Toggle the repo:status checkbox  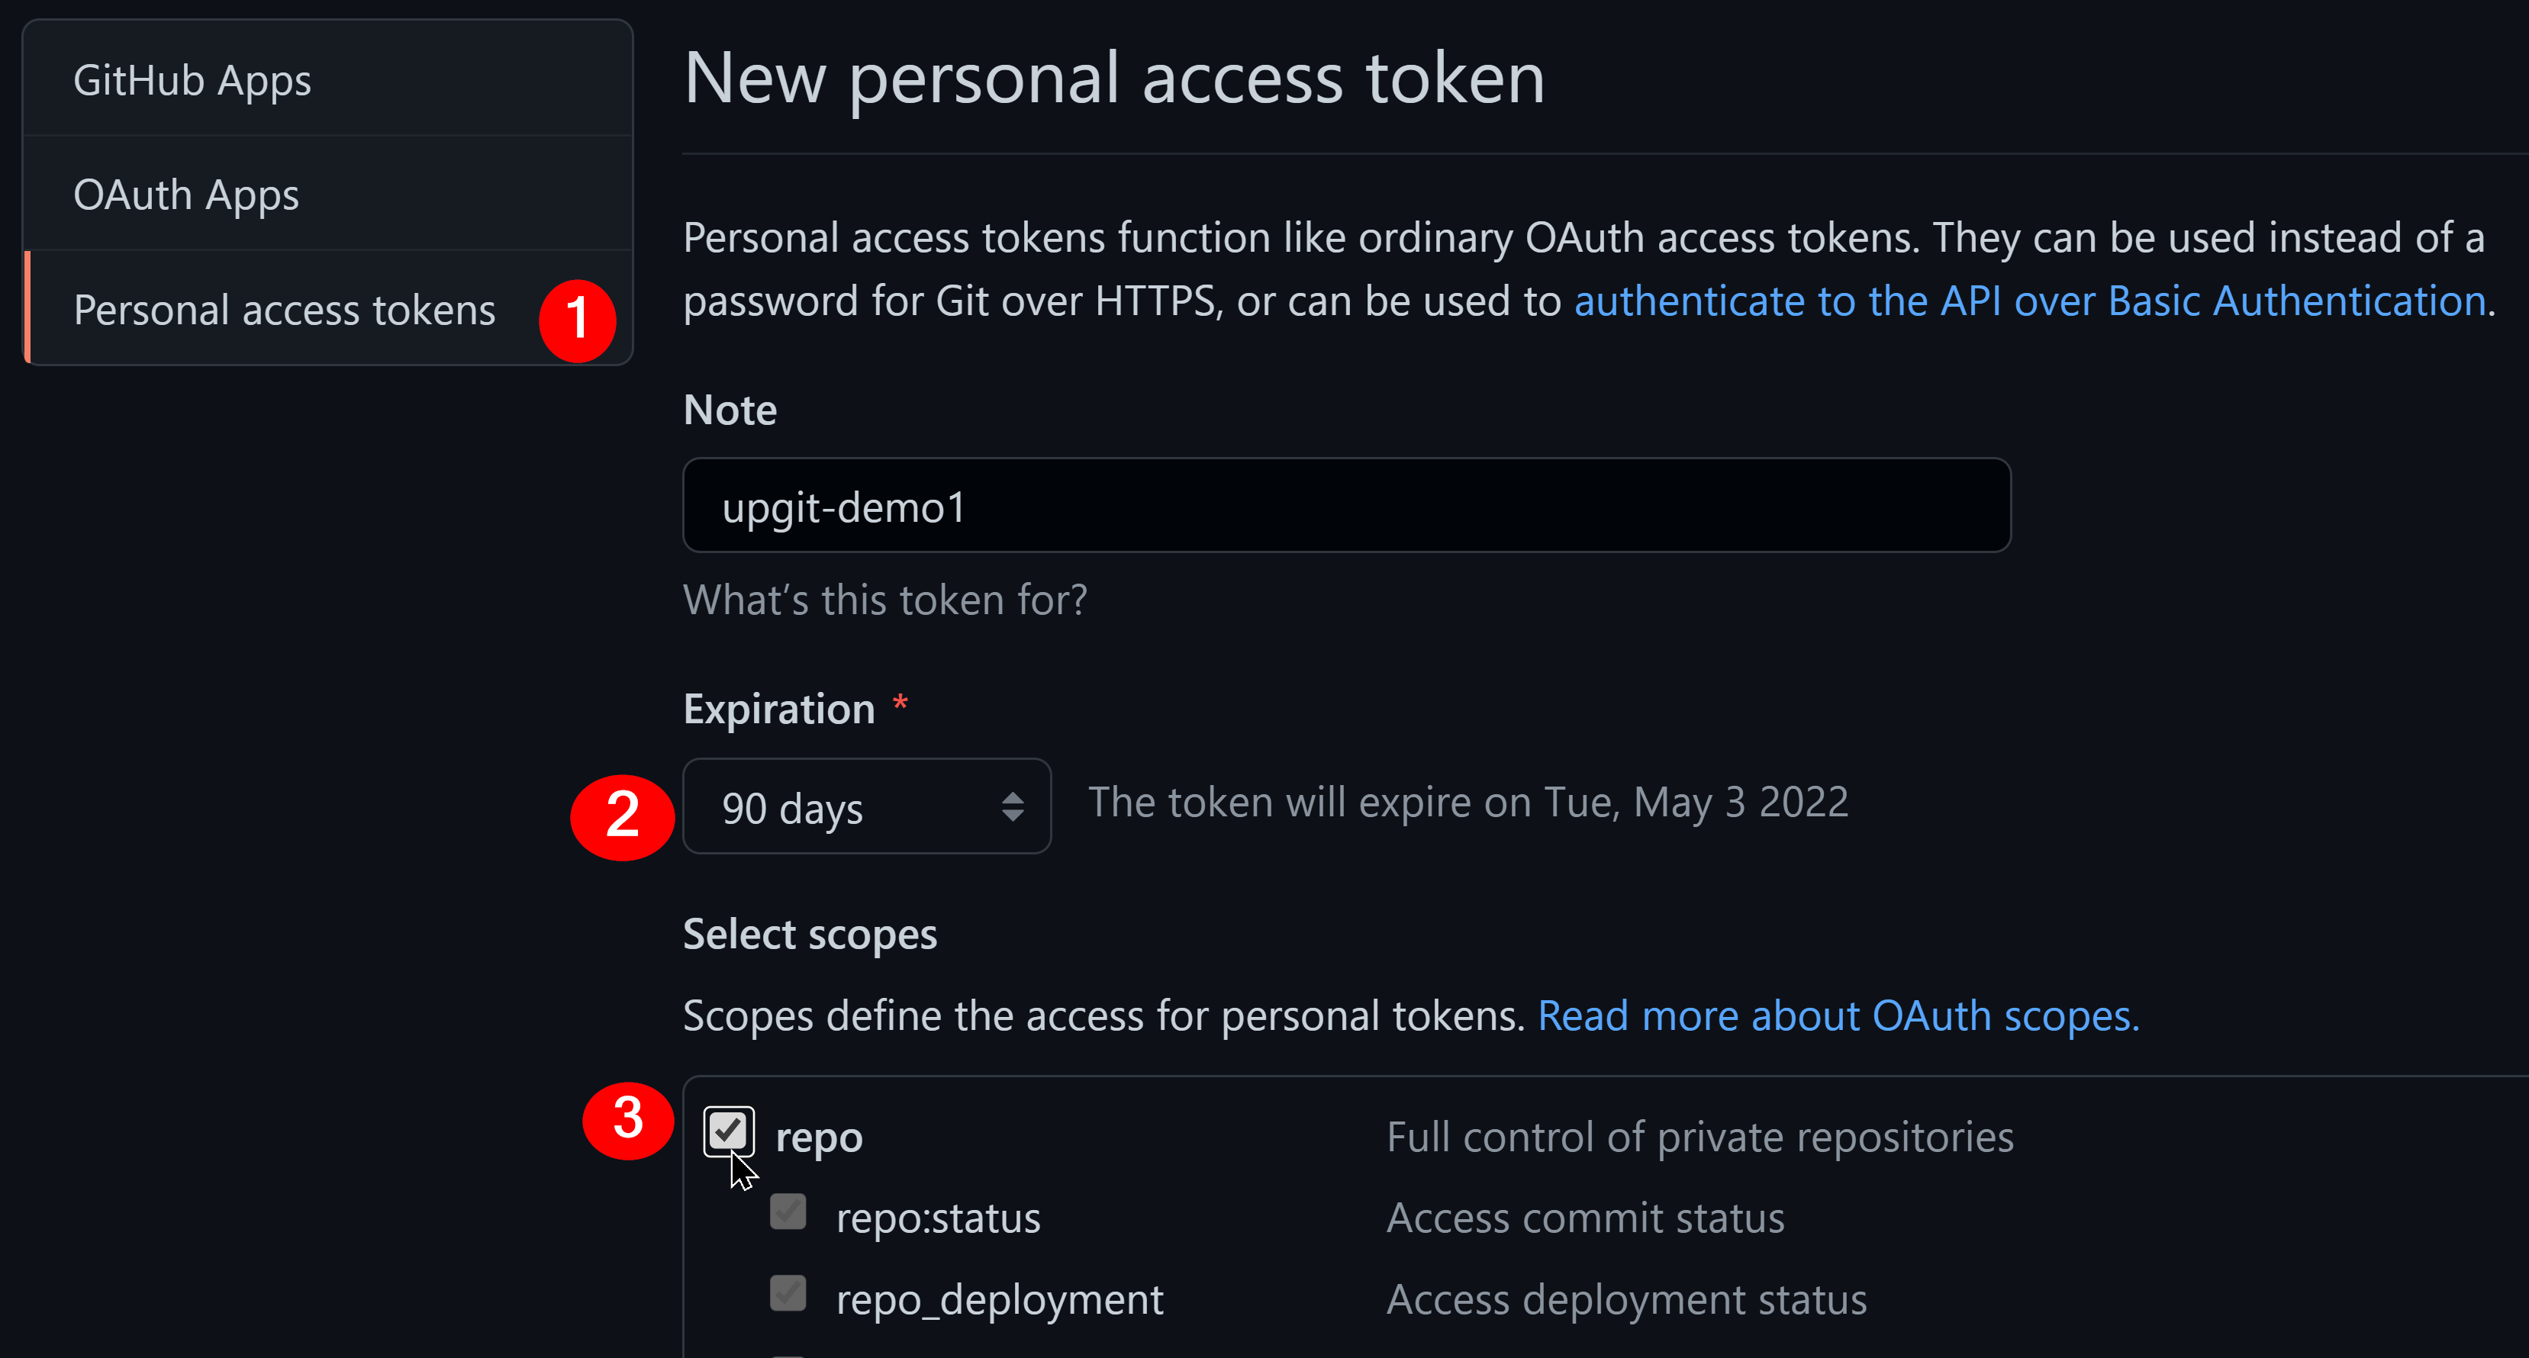point(788,1212)
